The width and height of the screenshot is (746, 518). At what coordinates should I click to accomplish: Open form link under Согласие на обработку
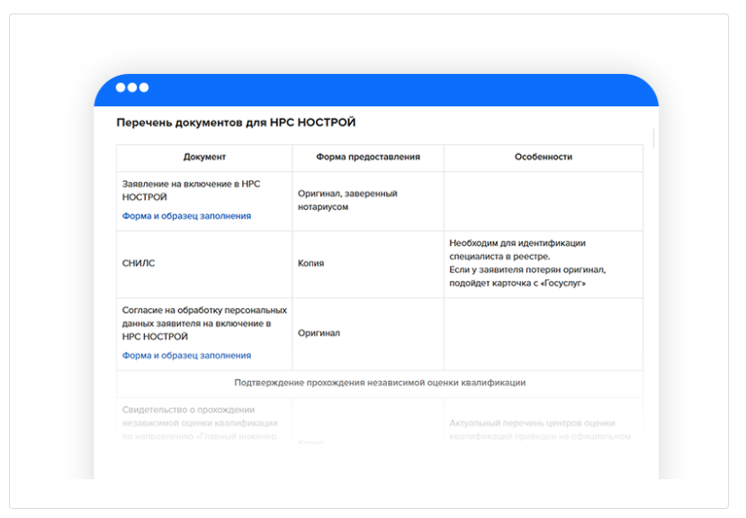pyautogui.click(x=186, y=356)
